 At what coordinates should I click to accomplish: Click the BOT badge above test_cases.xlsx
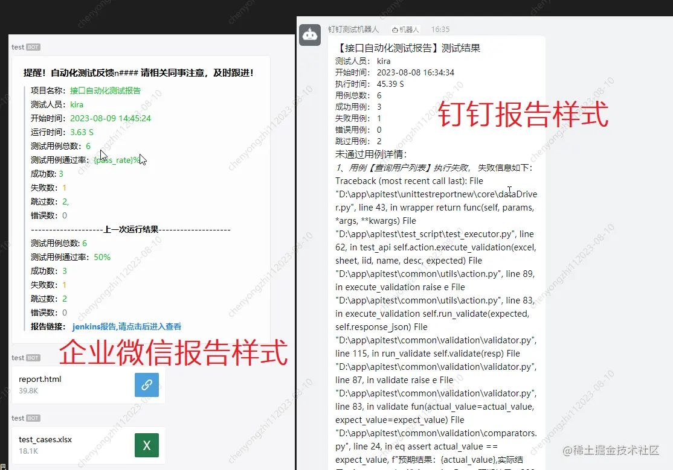pyautogui.click(x=33, y=418)
